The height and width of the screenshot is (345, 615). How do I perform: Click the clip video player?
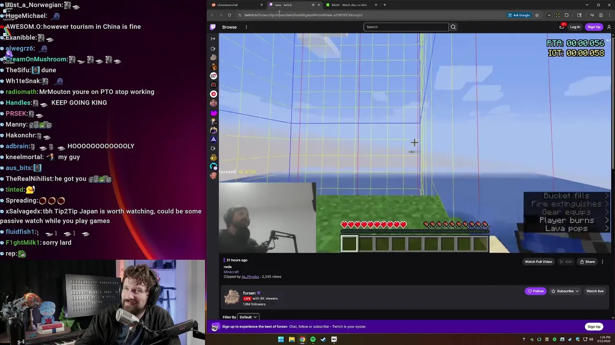coord(415,143)
